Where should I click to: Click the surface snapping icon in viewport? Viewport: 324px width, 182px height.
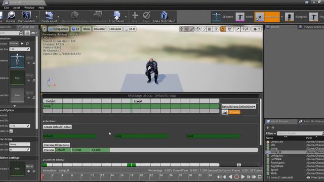coord(204,29)
